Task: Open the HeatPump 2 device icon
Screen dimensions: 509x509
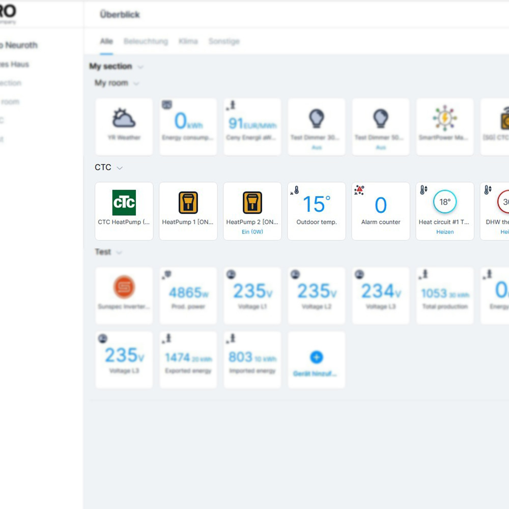Action: point(252,203)
